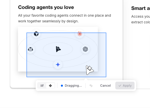The height and width of the screenshot is (108, 150).
Task: Click the blue Dragging status dot
Action: [x=62, y=86]
